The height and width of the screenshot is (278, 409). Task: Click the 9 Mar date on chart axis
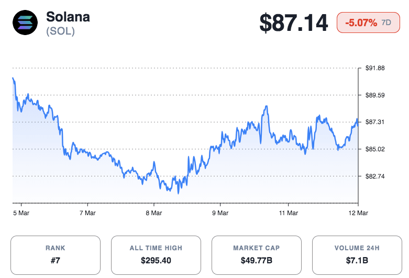pos(220,213)
